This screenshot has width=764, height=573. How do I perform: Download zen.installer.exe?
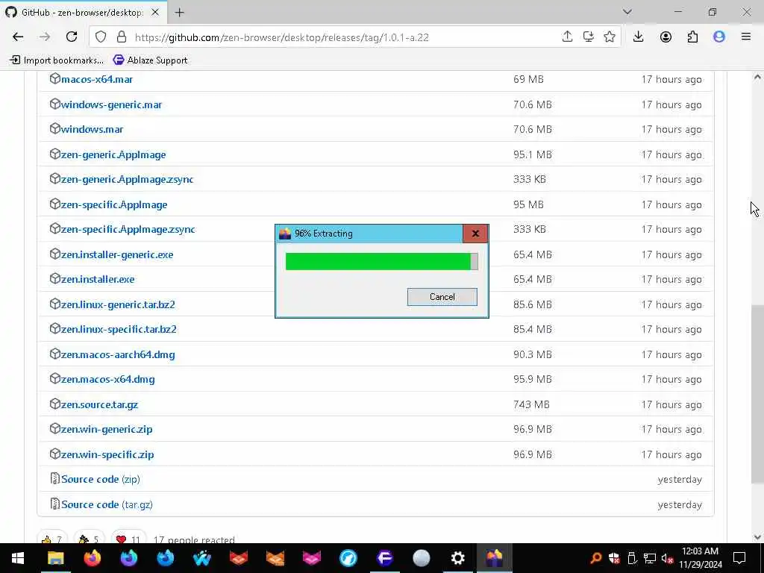coord(98,280)
